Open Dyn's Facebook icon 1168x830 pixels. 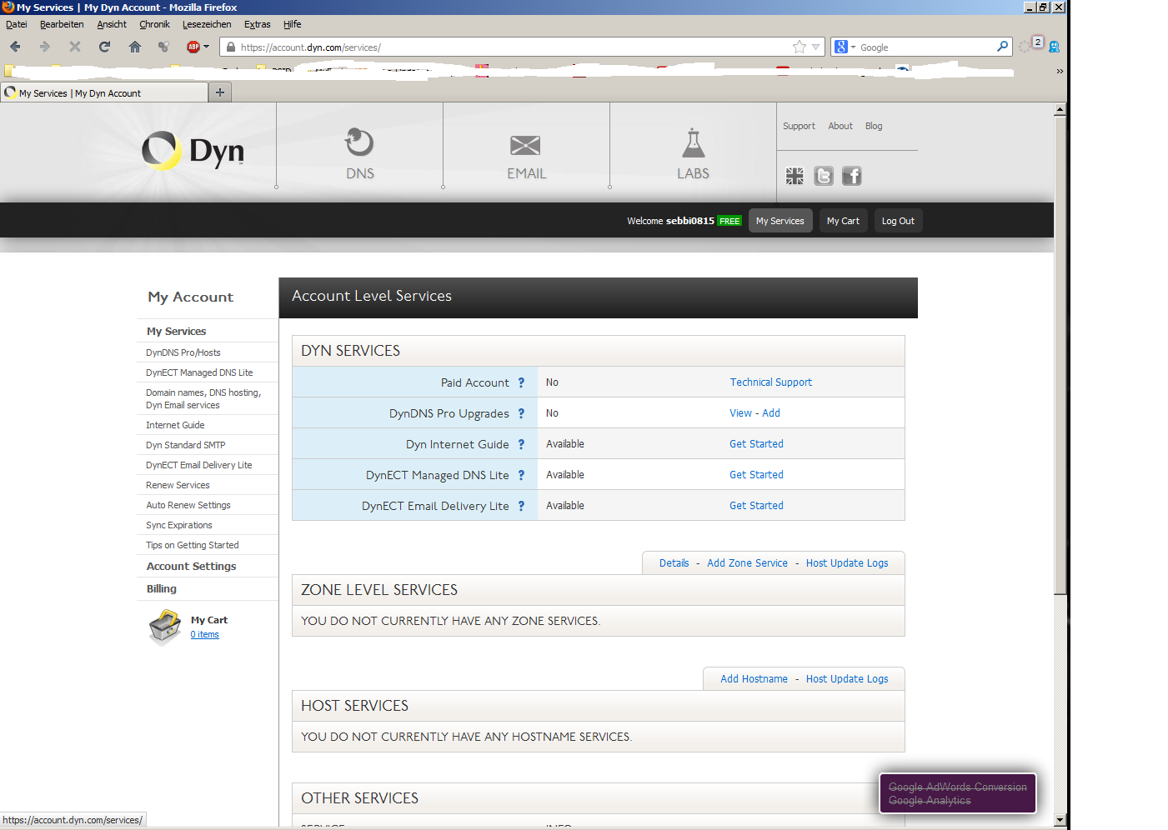[x=851, y=176]
